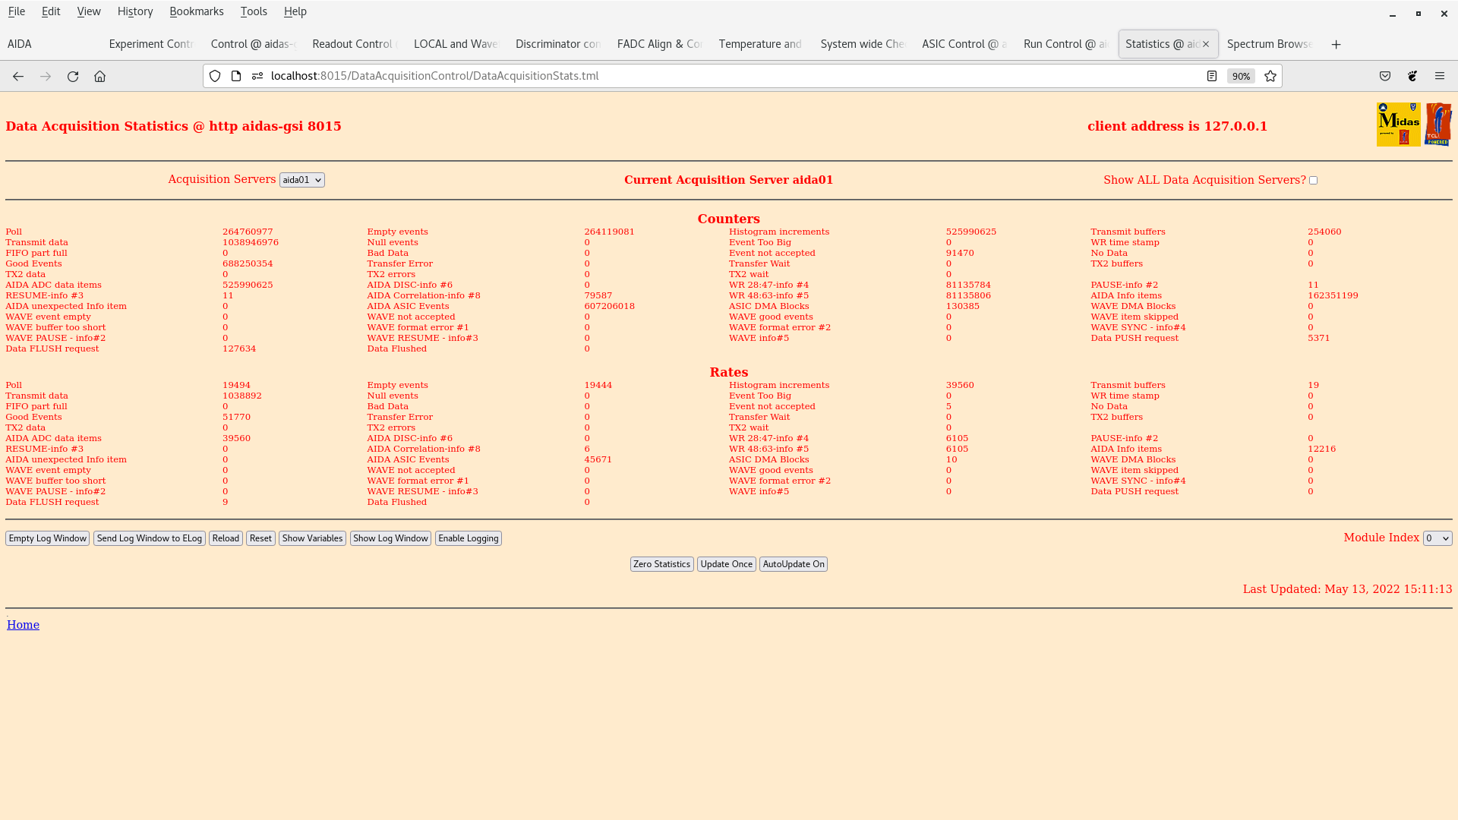Image resolution: width=1458 pixels, height=820 pixels.
Task: Click Enable Logging button
Action: 468,538
